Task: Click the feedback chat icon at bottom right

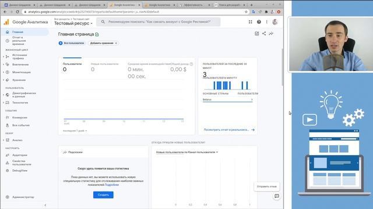Action: tap(277, 196)
